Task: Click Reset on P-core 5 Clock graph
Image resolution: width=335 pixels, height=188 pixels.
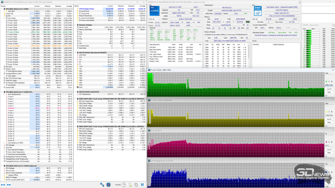Action: [329, 92]
